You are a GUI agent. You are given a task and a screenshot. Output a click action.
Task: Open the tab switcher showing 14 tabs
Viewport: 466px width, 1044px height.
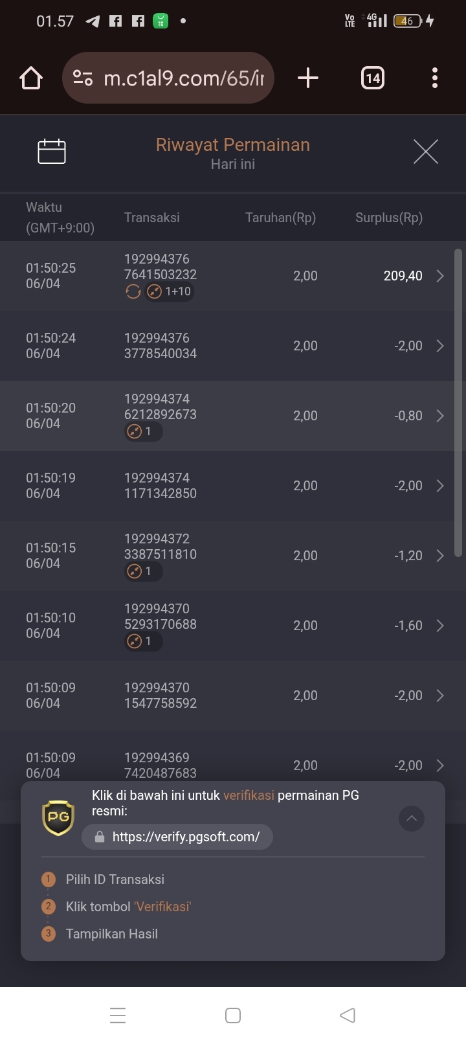pyautogui.click(x=373, y=78)
